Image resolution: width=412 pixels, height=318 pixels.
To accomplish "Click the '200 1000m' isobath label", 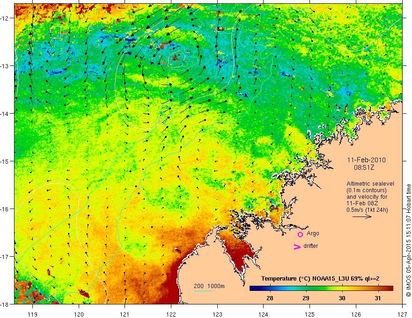I will (209, 286).
